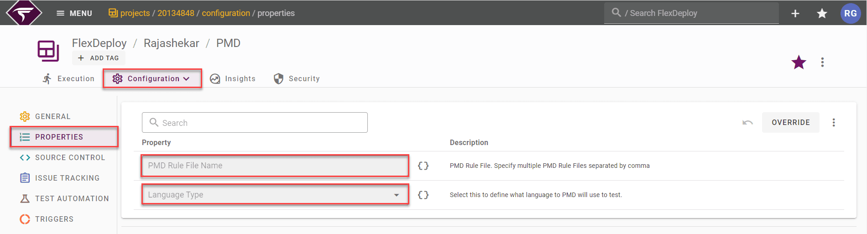
Task: Click Rajashekar in project path
Action: coord(171,43)
